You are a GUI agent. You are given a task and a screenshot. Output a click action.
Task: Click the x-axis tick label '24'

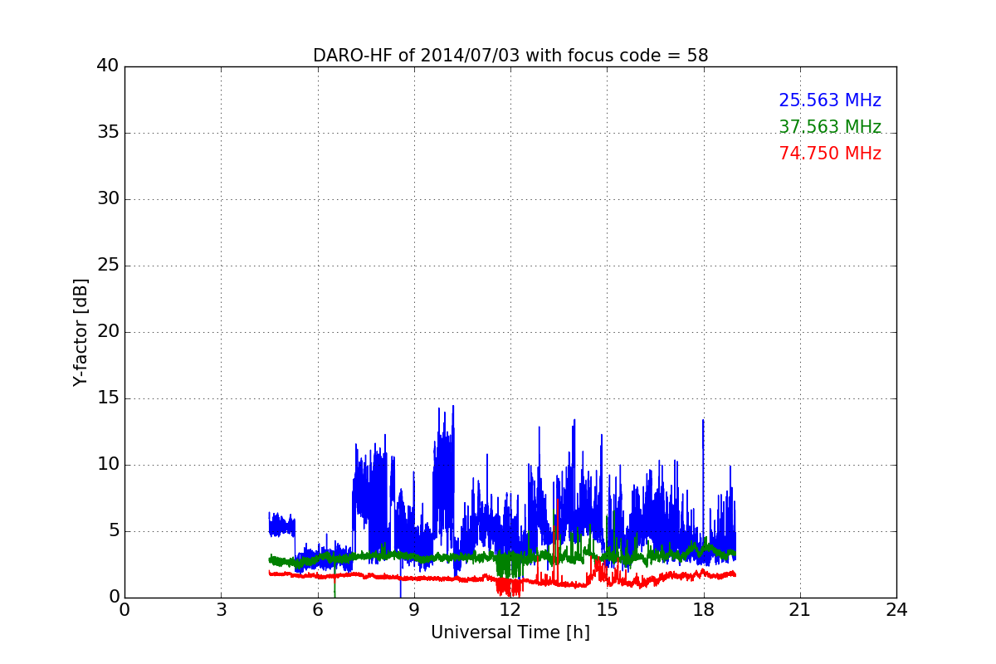coord(896,610)
